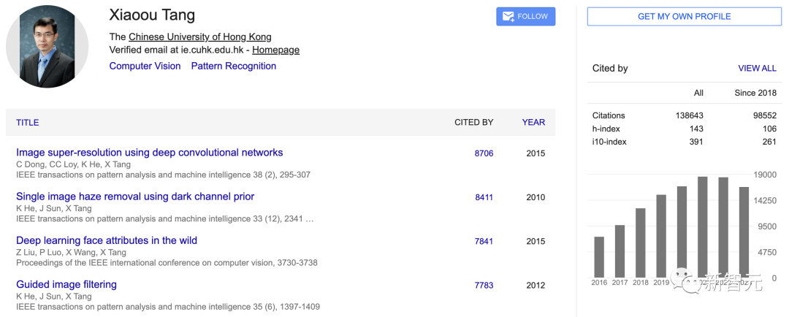Click the 2016 bar in citation chart

point(599,257)
